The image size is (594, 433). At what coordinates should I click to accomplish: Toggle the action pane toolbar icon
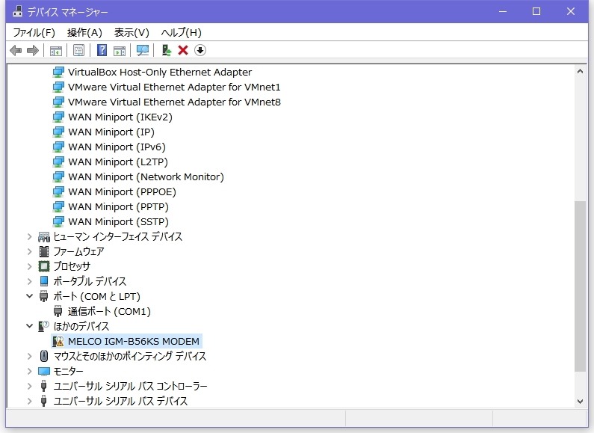(x=120, y=50)
